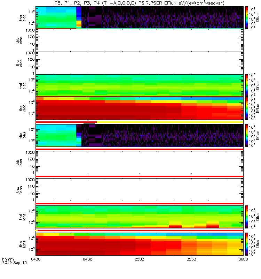Click inside the thd ions spectrogram panel
261x279 pixels.
(x=140, y=217)
